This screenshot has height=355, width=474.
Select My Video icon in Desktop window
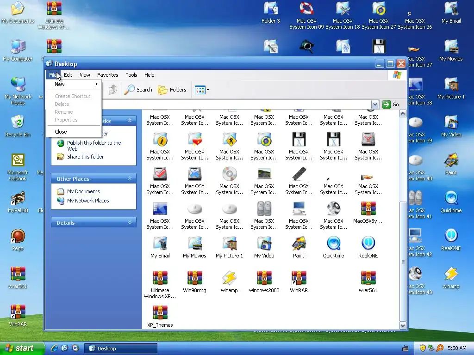[264, 248]
